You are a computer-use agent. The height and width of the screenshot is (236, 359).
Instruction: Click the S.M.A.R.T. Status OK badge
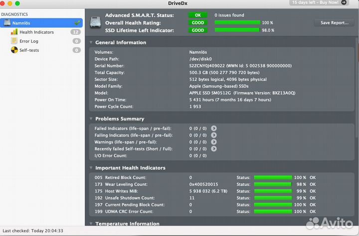pyautogui.click(x=198, y=15)
